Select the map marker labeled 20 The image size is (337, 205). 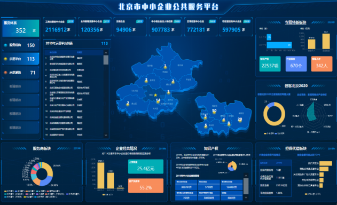240,120
